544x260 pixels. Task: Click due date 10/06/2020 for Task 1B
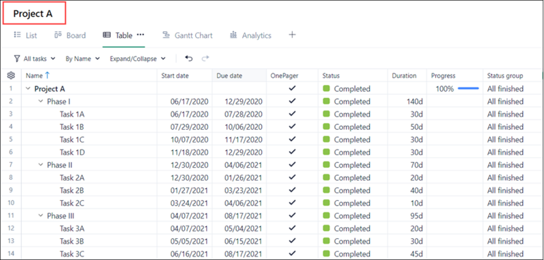point(243,127)
